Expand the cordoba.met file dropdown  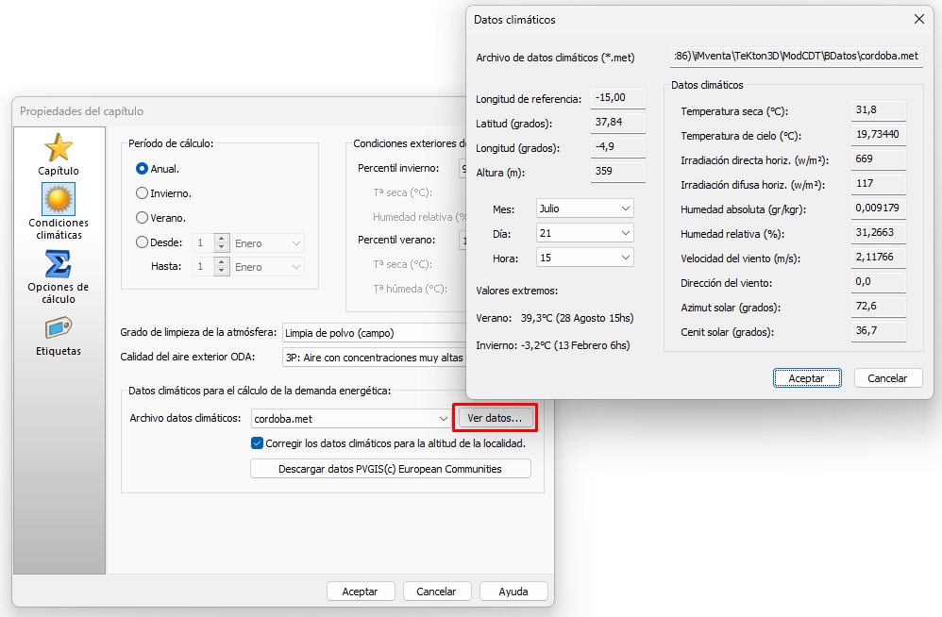click(443, 418)
